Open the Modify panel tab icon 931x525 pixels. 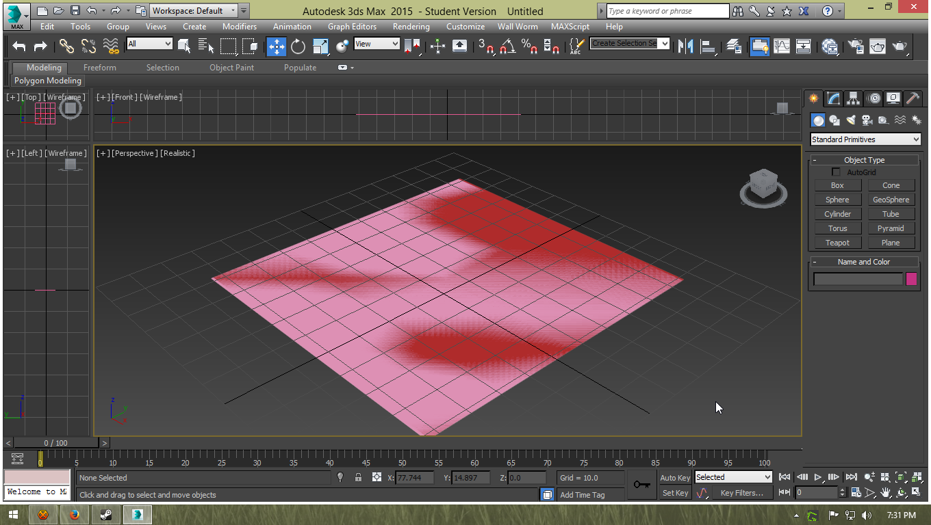(833, 98)
